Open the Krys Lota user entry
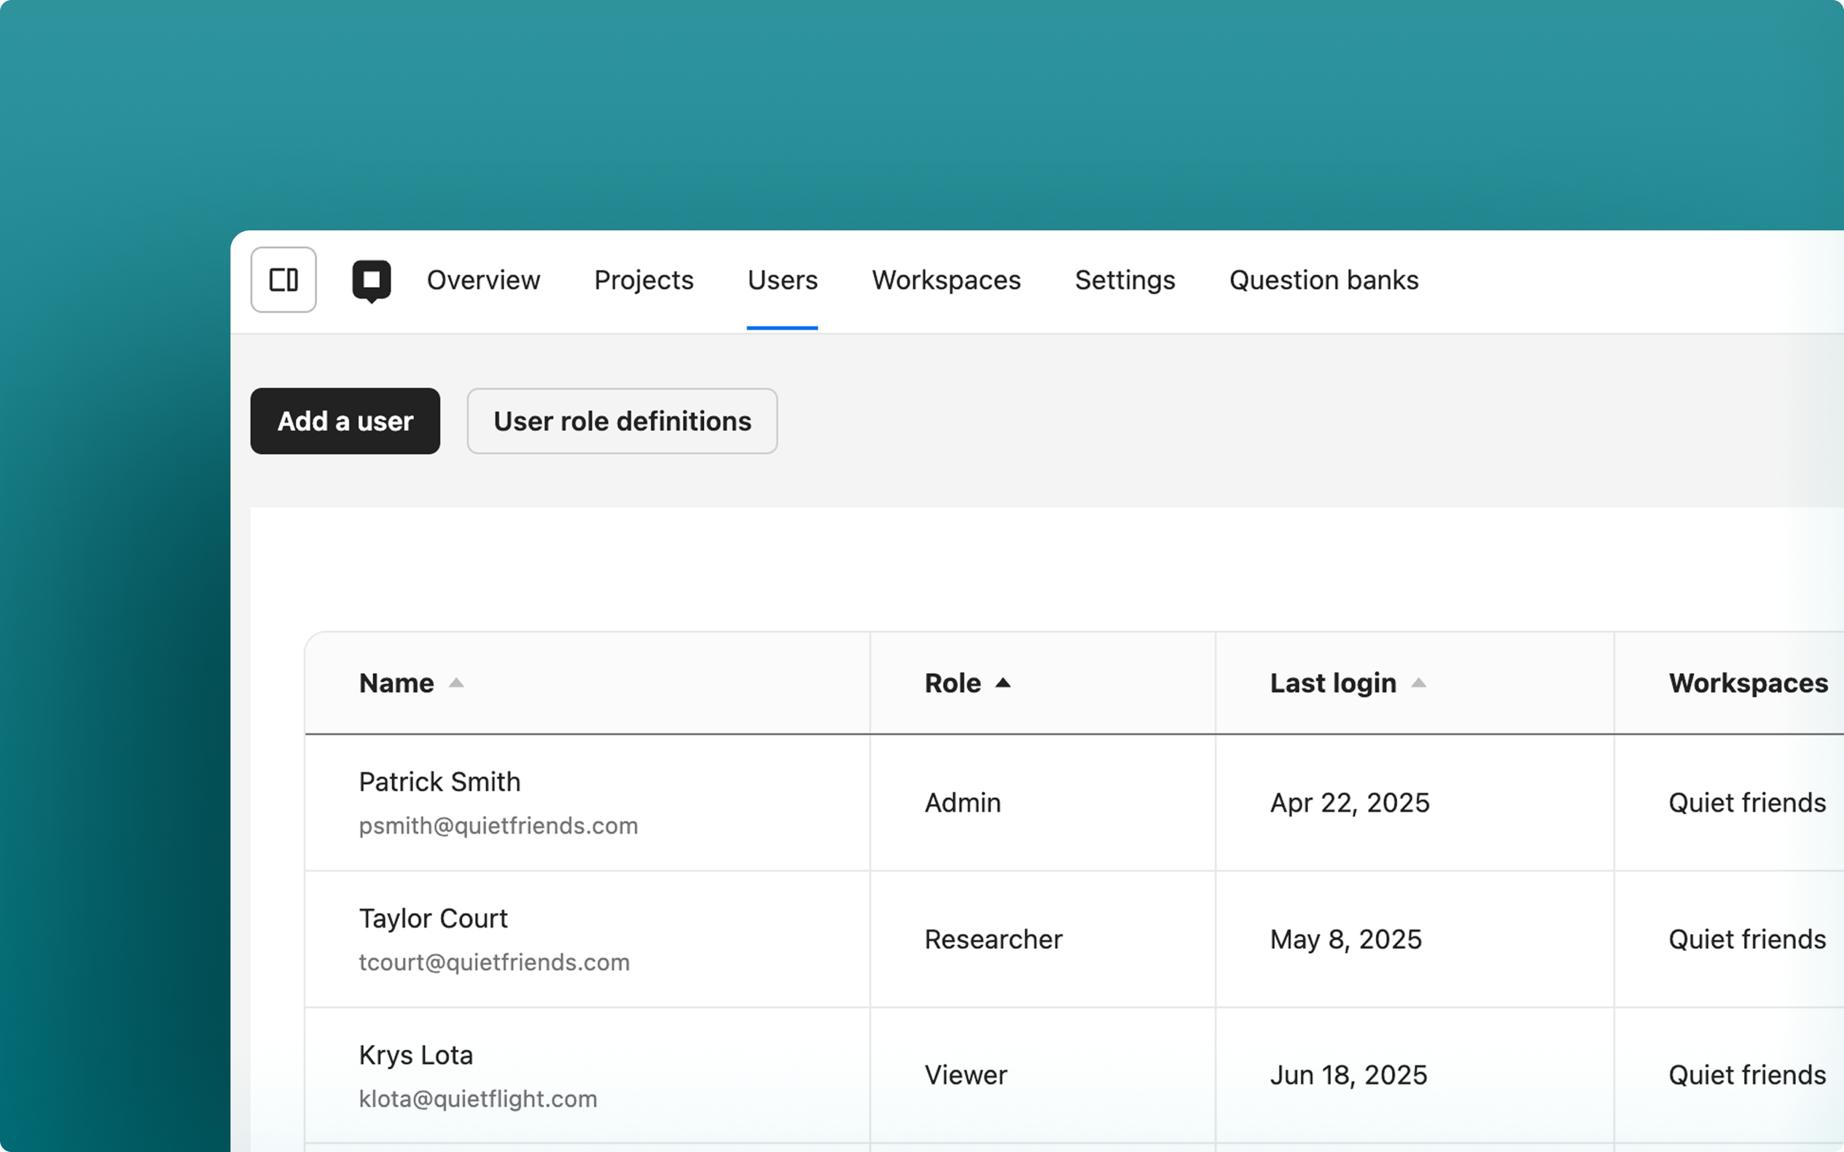Screen dimensions: 1844x1152 pyautogui.click(x=416, y=1055)
